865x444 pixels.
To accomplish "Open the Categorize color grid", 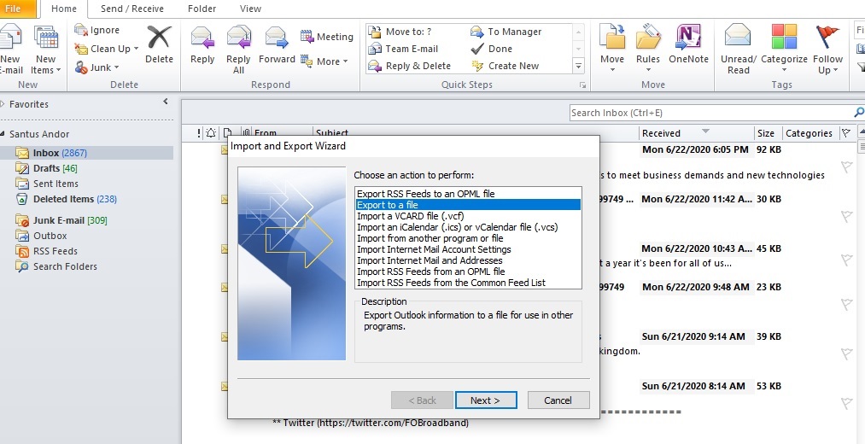I will coord(784,38).
